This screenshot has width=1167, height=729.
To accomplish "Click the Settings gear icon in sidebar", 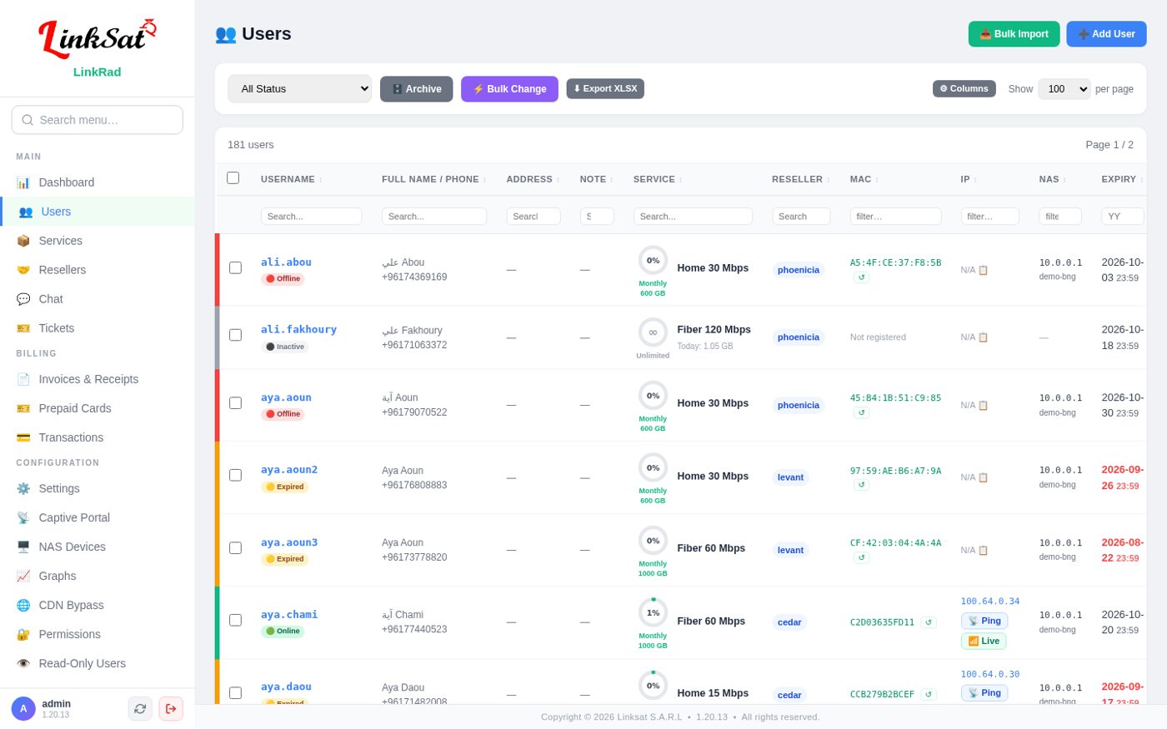I will [x=23, y=488].
